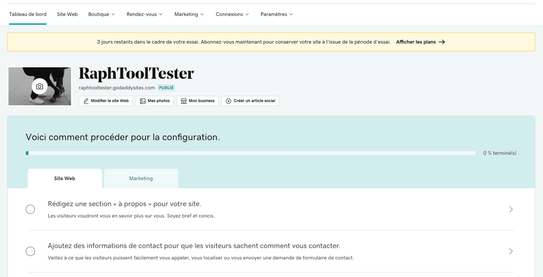Open the Mon business button

coord(198,101)
